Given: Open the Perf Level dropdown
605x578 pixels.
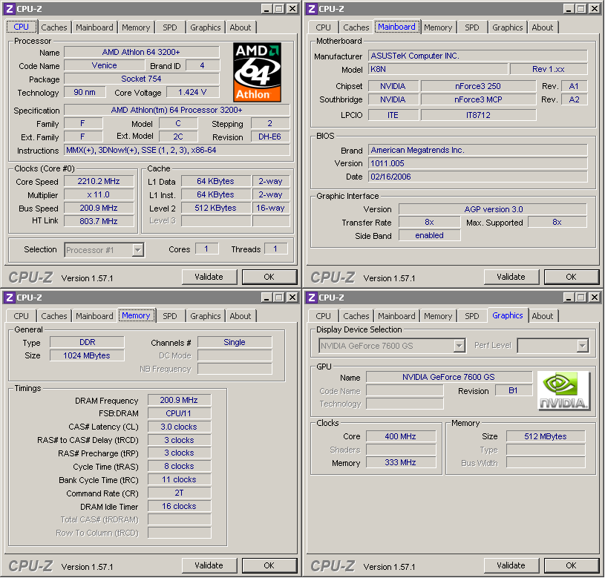Looking at the screenshot, I should [582, 346].
